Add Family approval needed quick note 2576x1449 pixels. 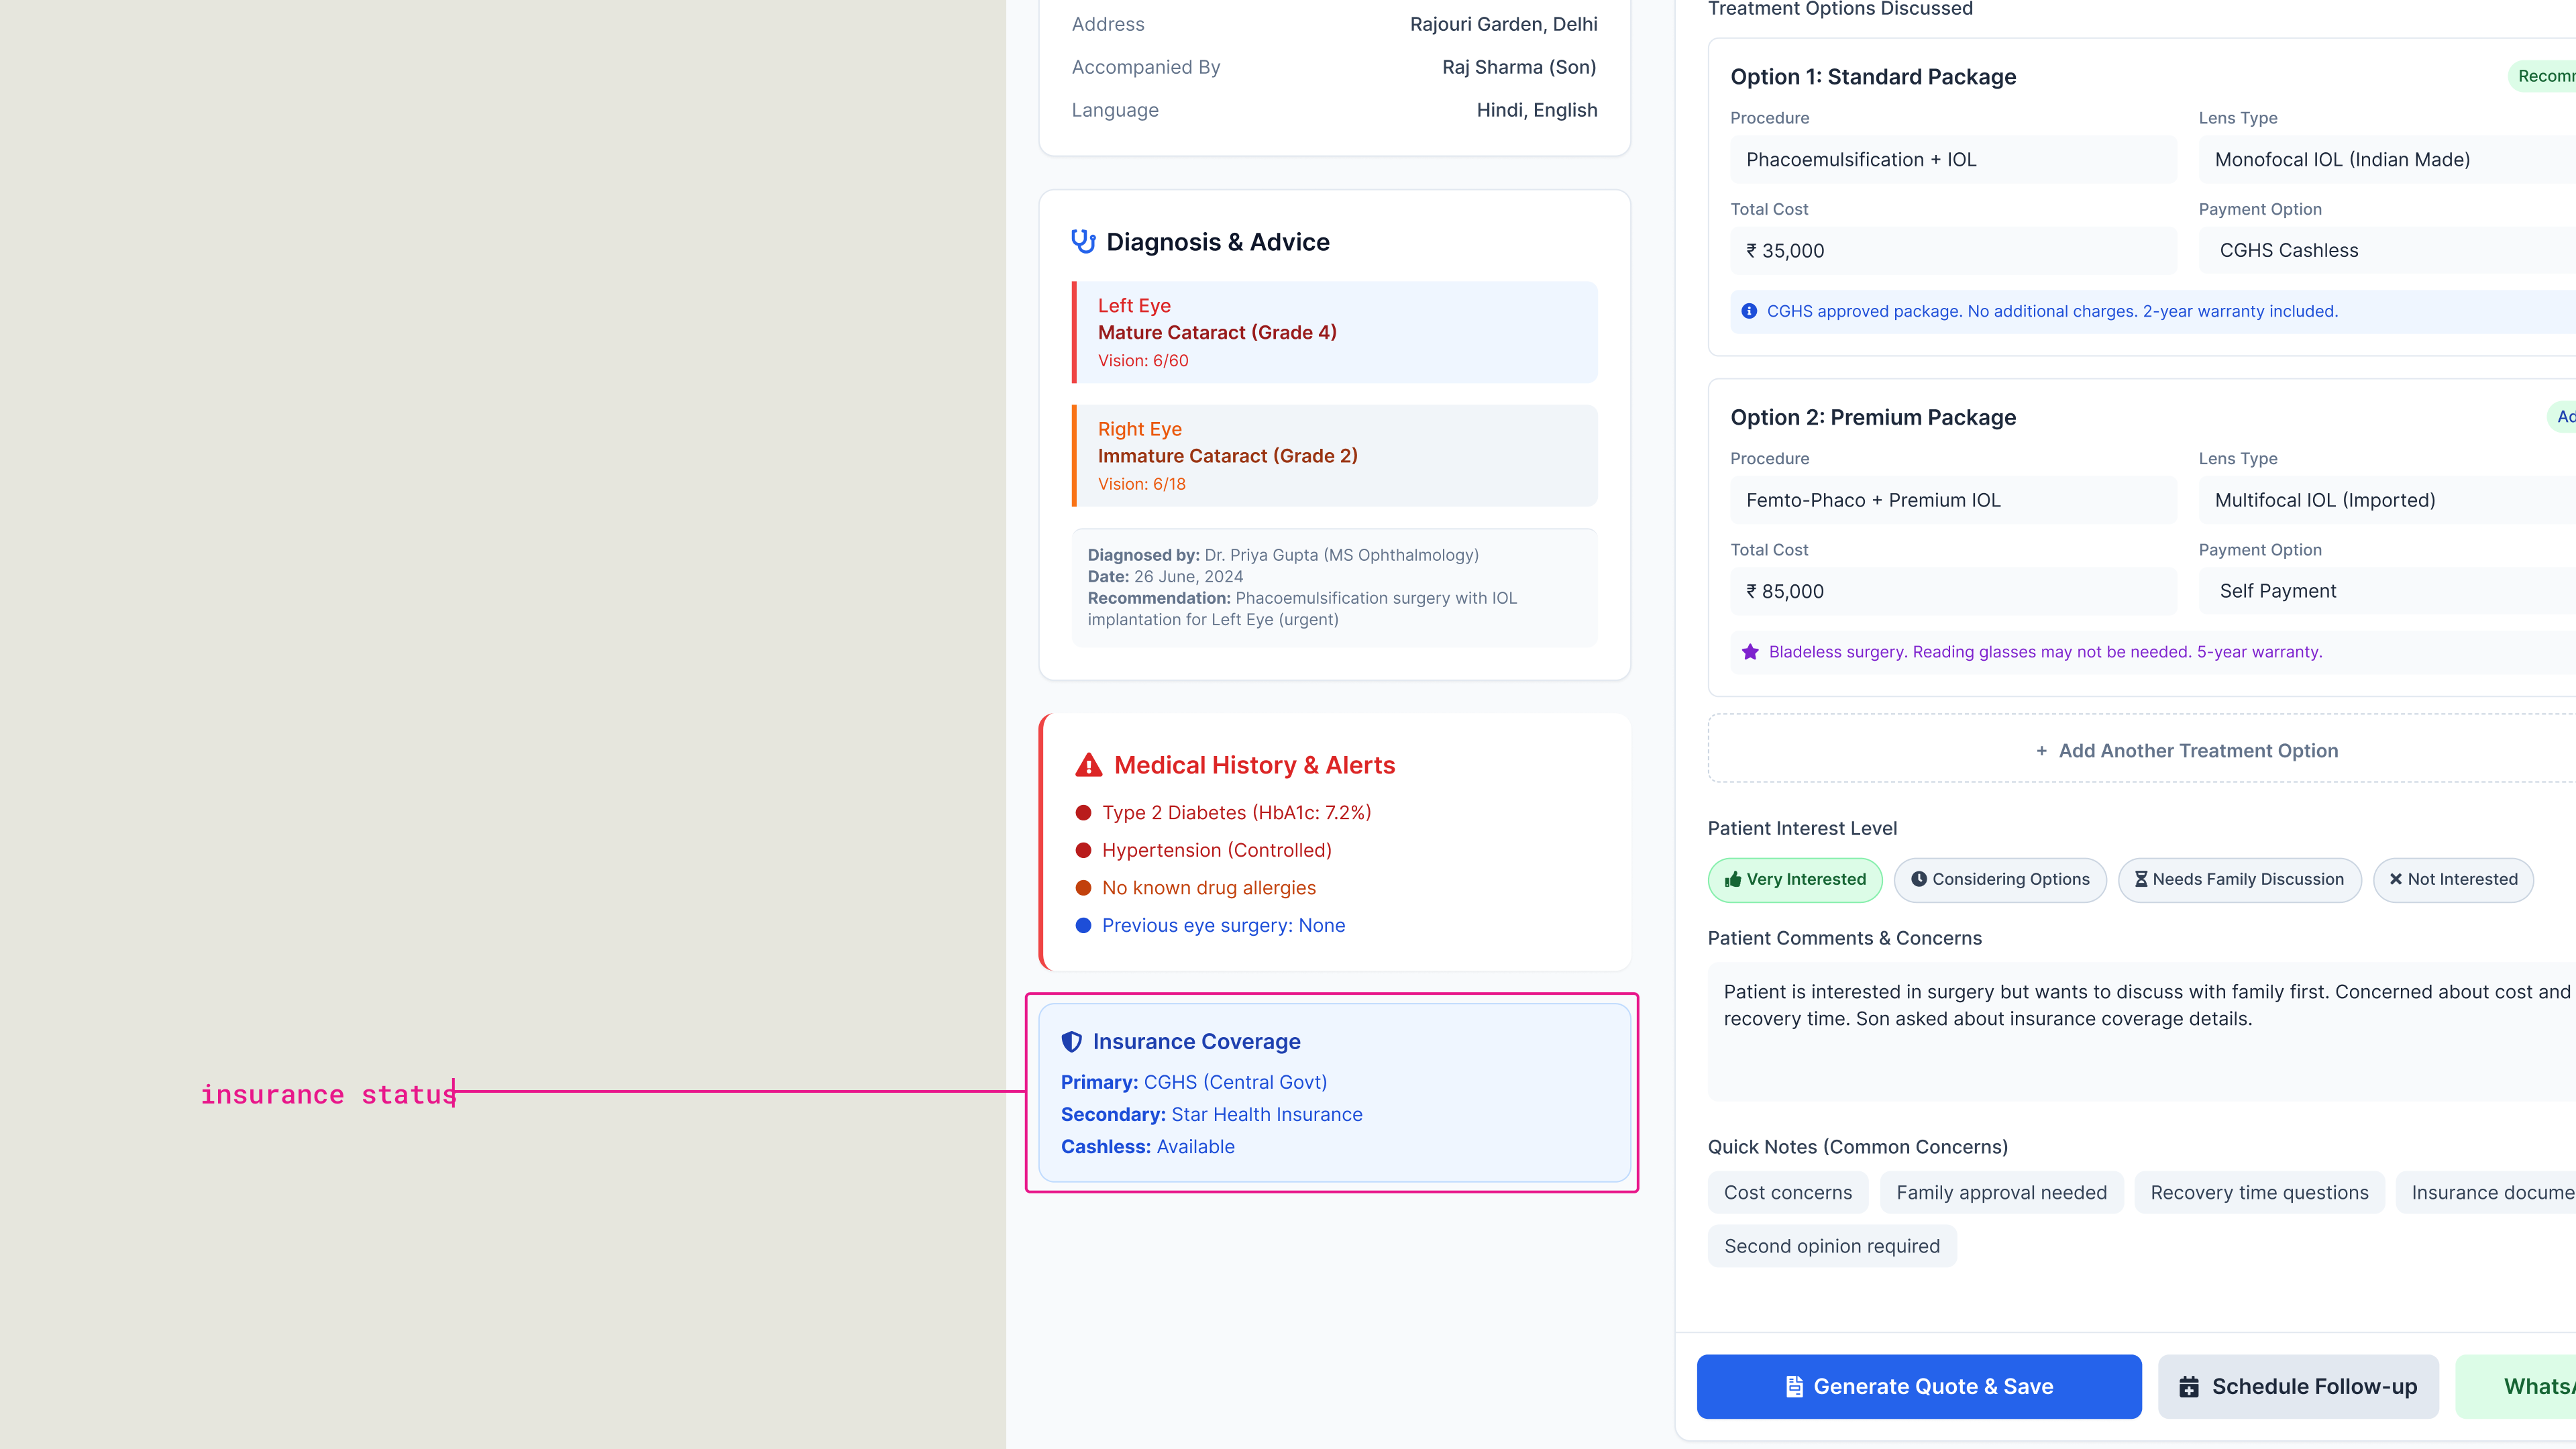point(2002,1193)
